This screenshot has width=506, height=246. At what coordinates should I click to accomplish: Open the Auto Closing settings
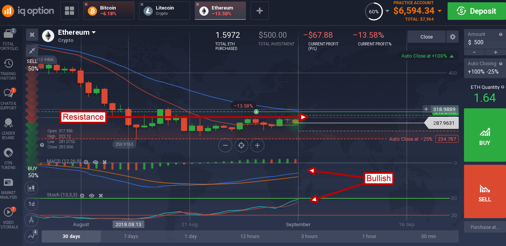(x=485, y=68)
